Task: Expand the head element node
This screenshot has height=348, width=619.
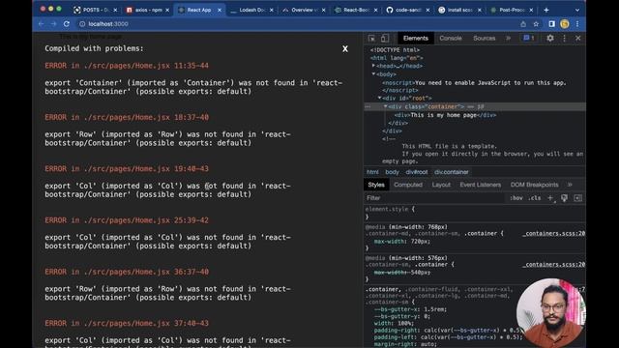Action: click(373, 66)
